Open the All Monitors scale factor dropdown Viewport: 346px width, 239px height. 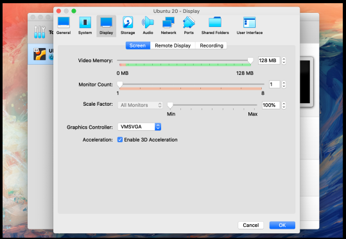pyautogui.click(x=140, y=105)
